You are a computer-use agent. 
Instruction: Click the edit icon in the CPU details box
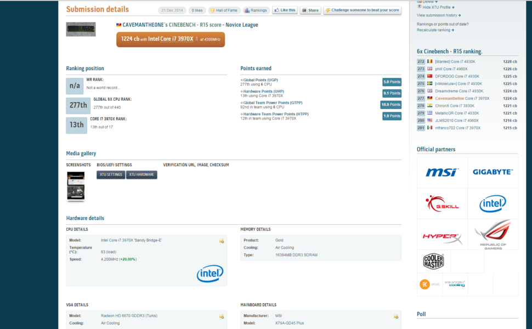click(x=222, y=241)
